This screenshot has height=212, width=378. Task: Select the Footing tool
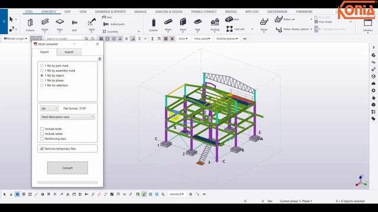point(215,24)
